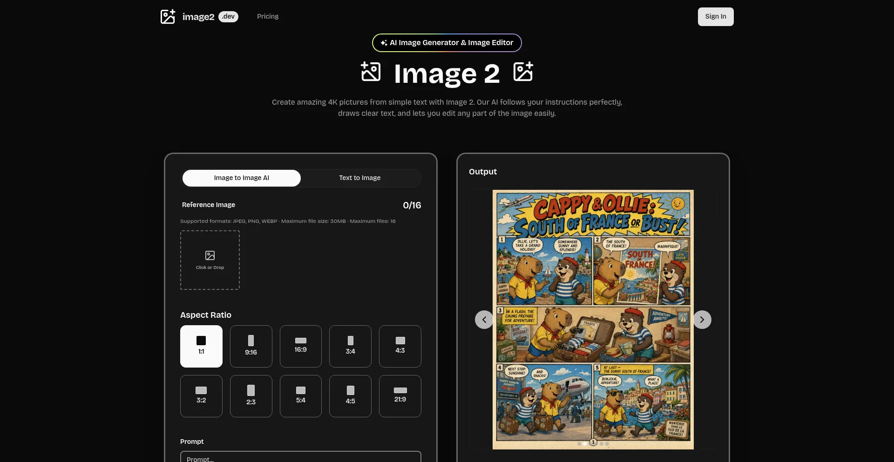
Task: Open the Pricing page
Action: coord(268,16)
